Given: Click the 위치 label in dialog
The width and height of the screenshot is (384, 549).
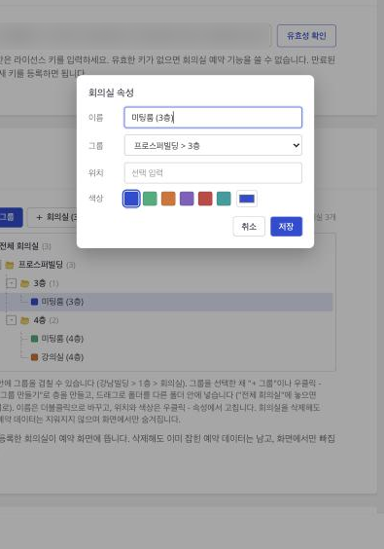Looking at the screenshot, I should click(96, 173).
